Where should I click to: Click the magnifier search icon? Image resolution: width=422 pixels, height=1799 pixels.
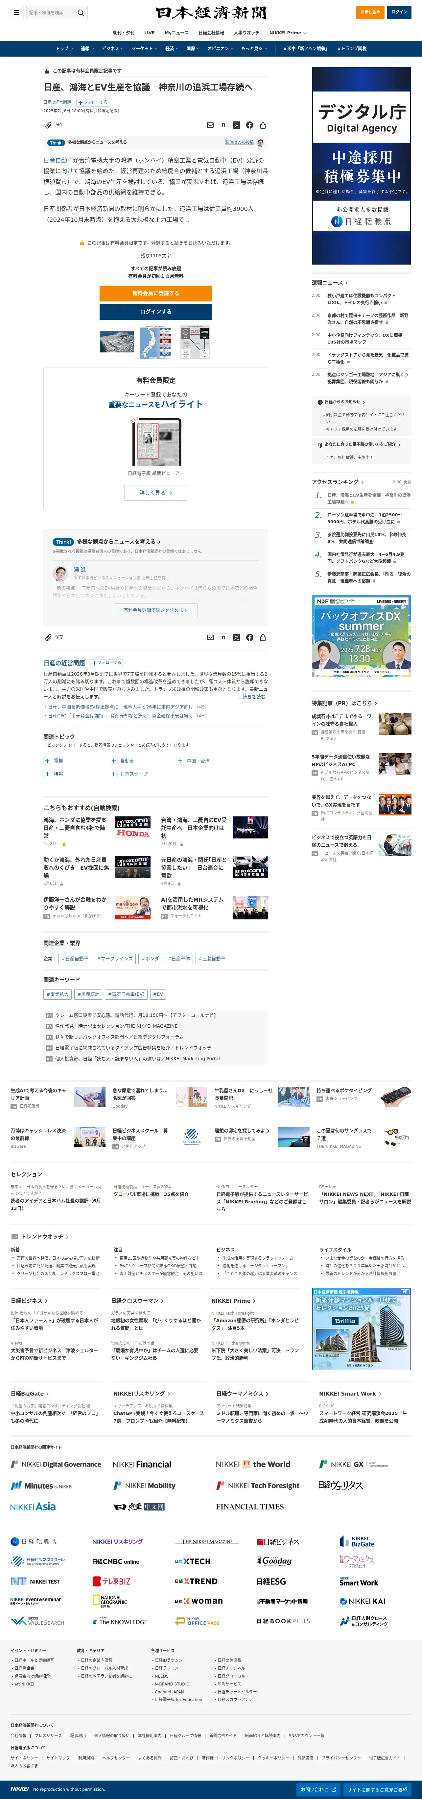[81, 12]
